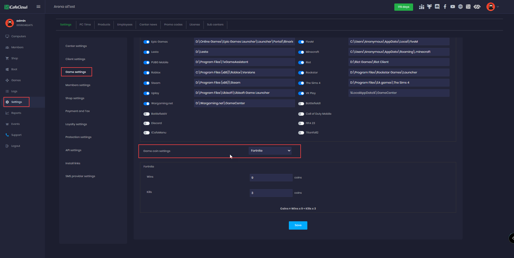Open the Discord icon in top bar
This screenshot has width=514, height=258.
[437, 7]
